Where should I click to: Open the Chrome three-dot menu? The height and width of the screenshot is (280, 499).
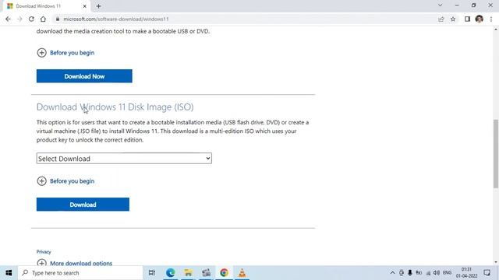tap(491, 19)
